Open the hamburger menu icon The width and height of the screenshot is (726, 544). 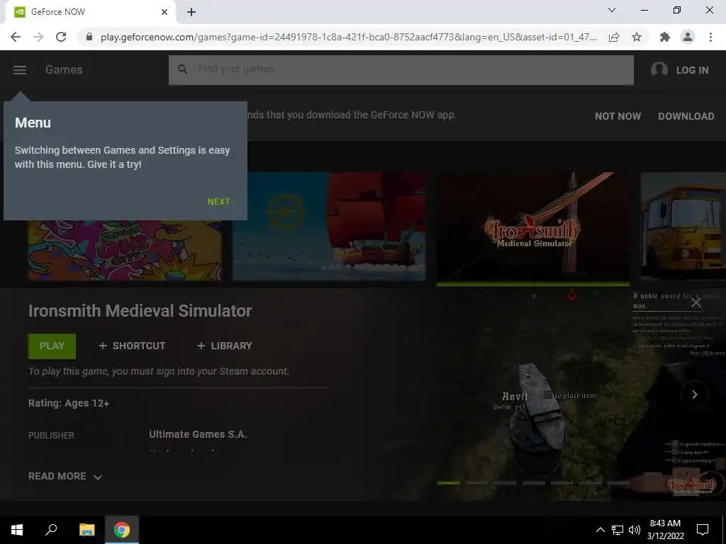tap(19, 70)
